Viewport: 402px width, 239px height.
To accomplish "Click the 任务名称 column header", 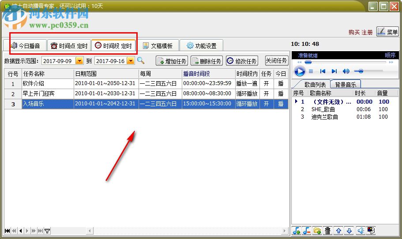I will click(x=48, y=74).
